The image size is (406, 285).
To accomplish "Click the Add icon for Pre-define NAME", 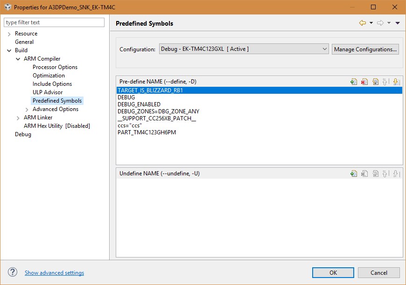I will 354,82.
